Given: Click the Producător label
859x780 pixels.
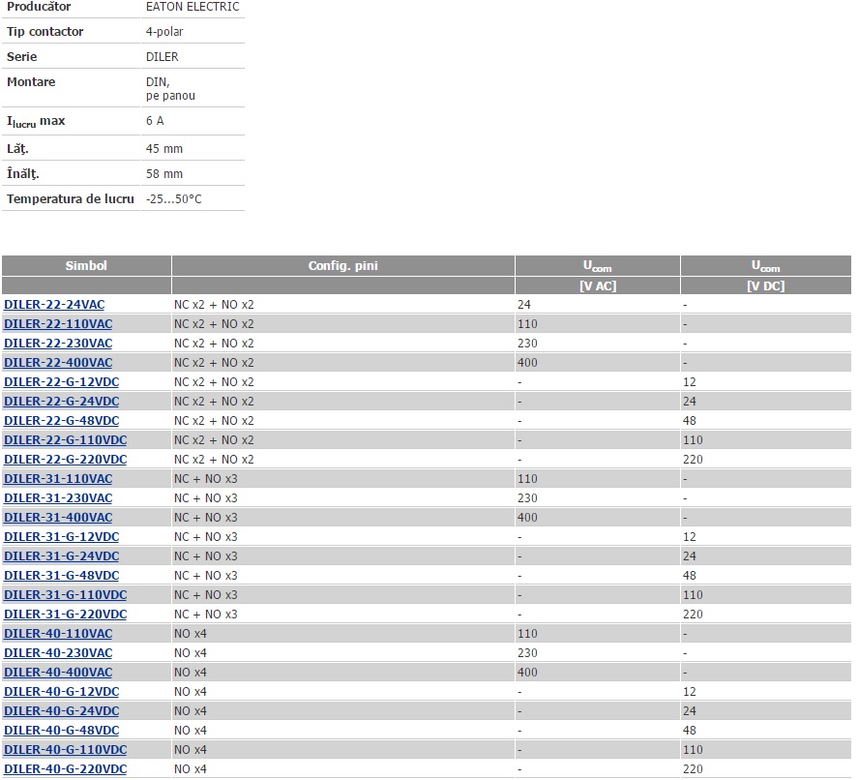Looking at the screenshot, I should 39,7.
